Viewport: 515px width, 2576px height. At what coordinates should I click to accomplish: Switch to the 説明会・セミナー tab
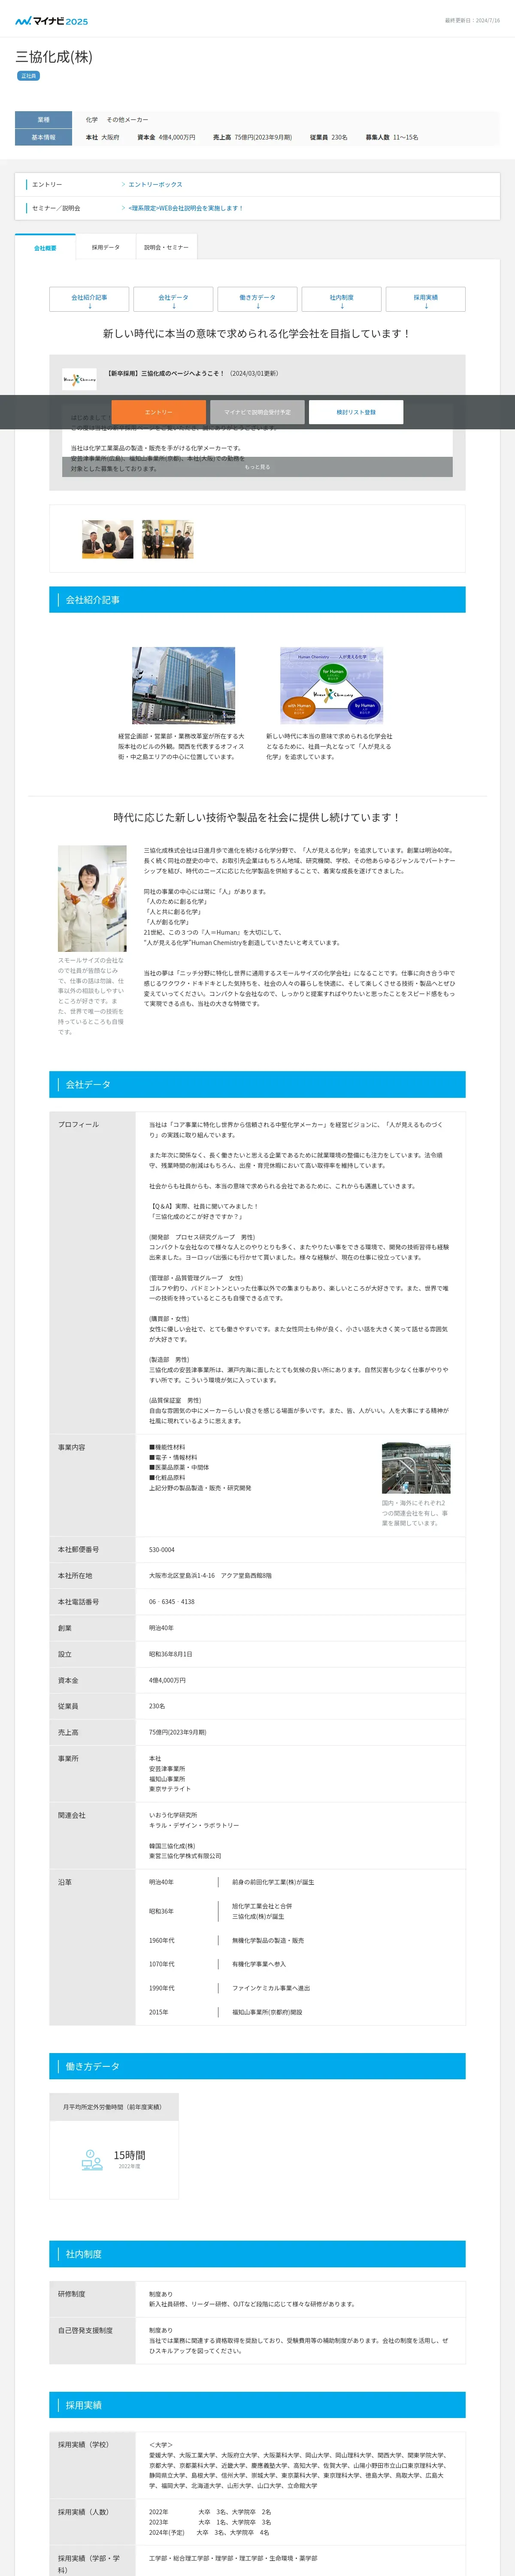click(166, 247)
